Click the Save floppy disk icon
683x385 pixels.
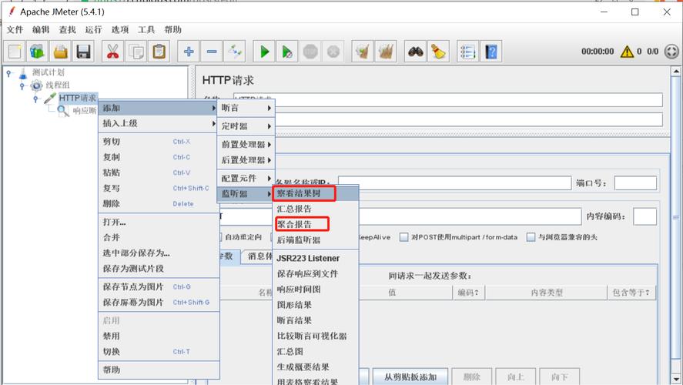click(84, 52)
